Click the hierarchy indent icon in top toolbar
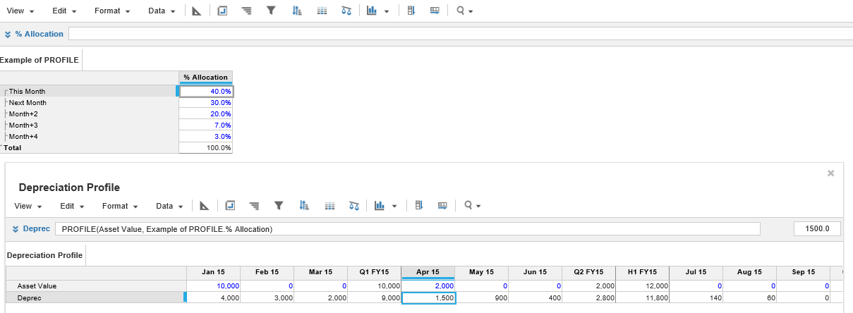 coord(246,11)
